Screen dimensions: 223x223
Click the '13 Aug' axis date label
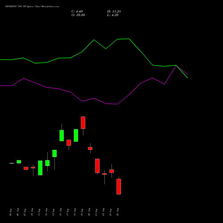[53, 212]
